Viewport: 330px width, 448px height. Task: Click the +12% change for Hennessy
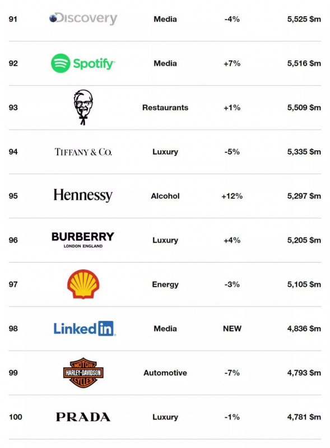pos(232,196)
